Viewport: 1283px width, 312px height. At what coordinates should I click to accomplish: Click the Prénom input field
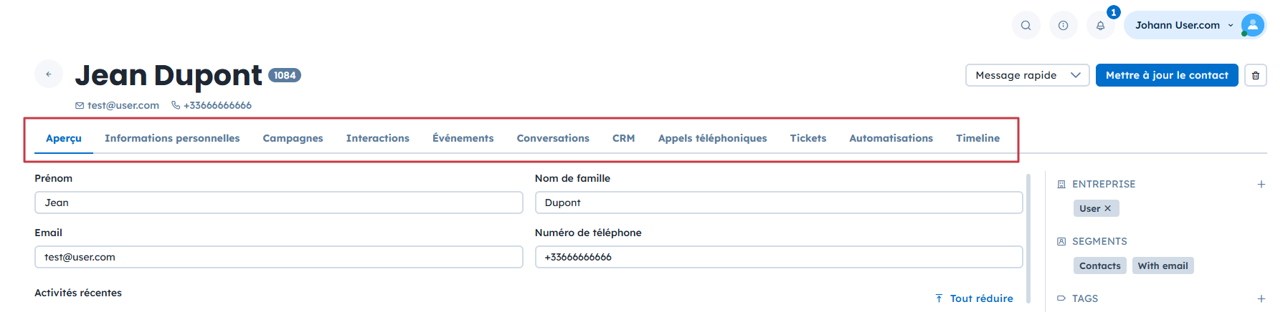pyautogui.click(x=278, y=203)
